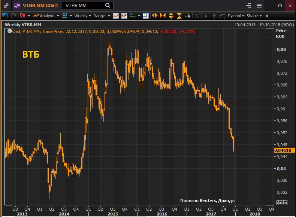This screenshot has height=217, width=296.
Task: Click the expand horizontally arrows icon
Action: (x=155, y=16)
